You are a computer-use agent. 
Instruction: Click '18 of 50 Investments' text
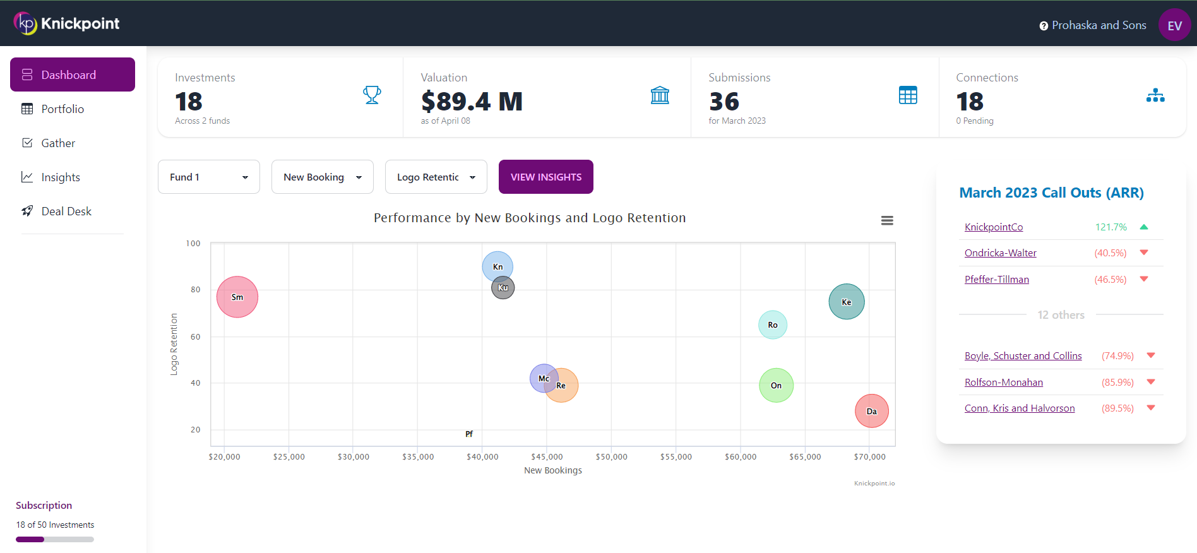(x=55, y=525)
